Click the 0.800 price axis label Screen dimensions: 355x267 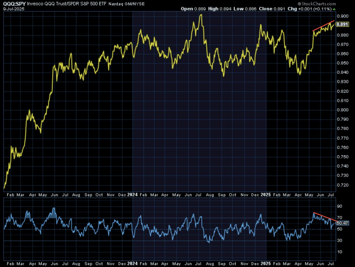[343, 110]
